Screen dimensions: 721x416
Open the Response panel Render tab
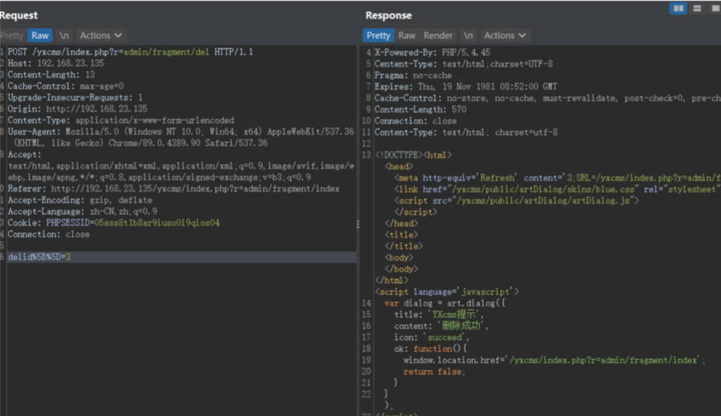point(438,35)
